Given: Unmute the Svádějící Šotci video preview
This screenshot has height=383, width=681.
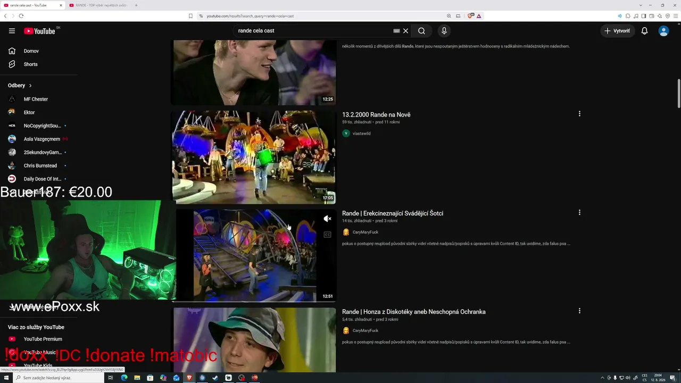Looking at the screenshot, I should pos(327,219).
